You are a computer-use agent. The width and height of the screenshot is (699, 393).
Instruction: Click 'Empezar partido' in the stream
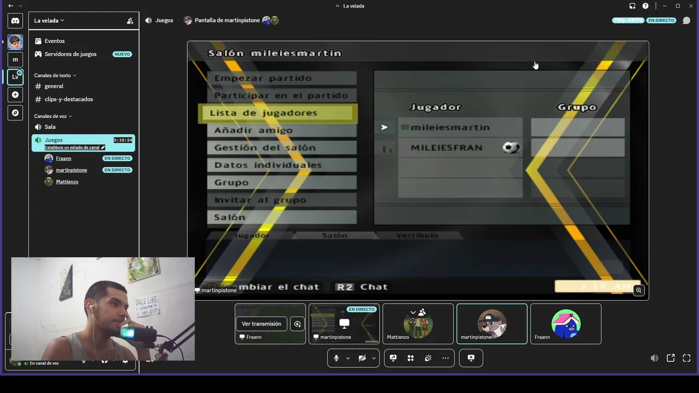282,78
